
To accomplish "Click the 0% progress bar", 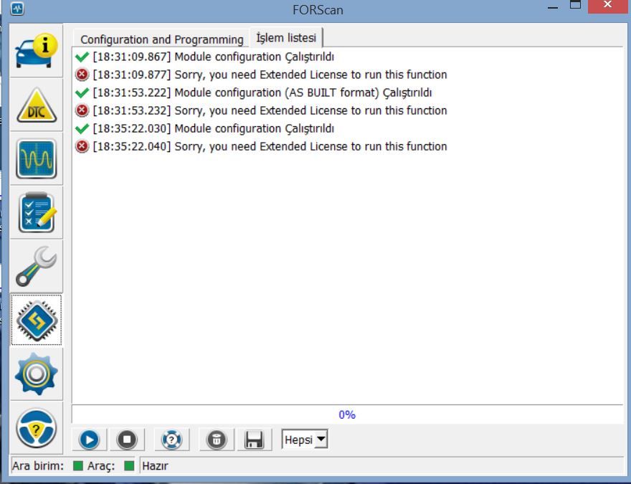I will [347, 414].
